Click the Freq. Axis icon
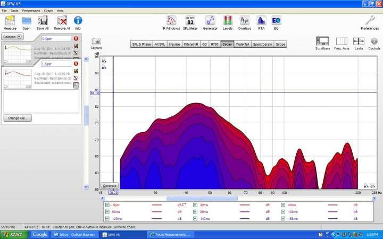Screen dimensions: 383x239 pos(342,41)
